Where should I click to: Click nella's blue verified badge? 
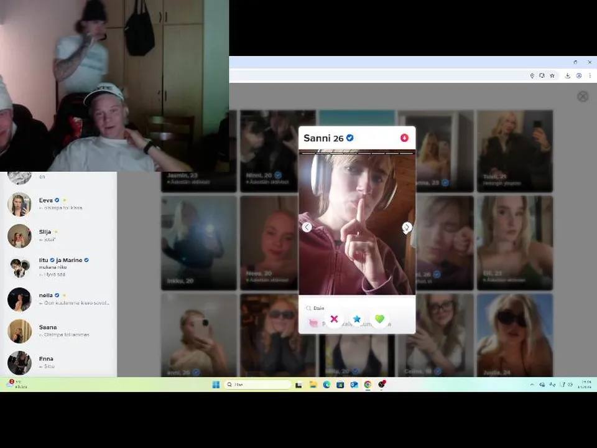pos(57,295)
